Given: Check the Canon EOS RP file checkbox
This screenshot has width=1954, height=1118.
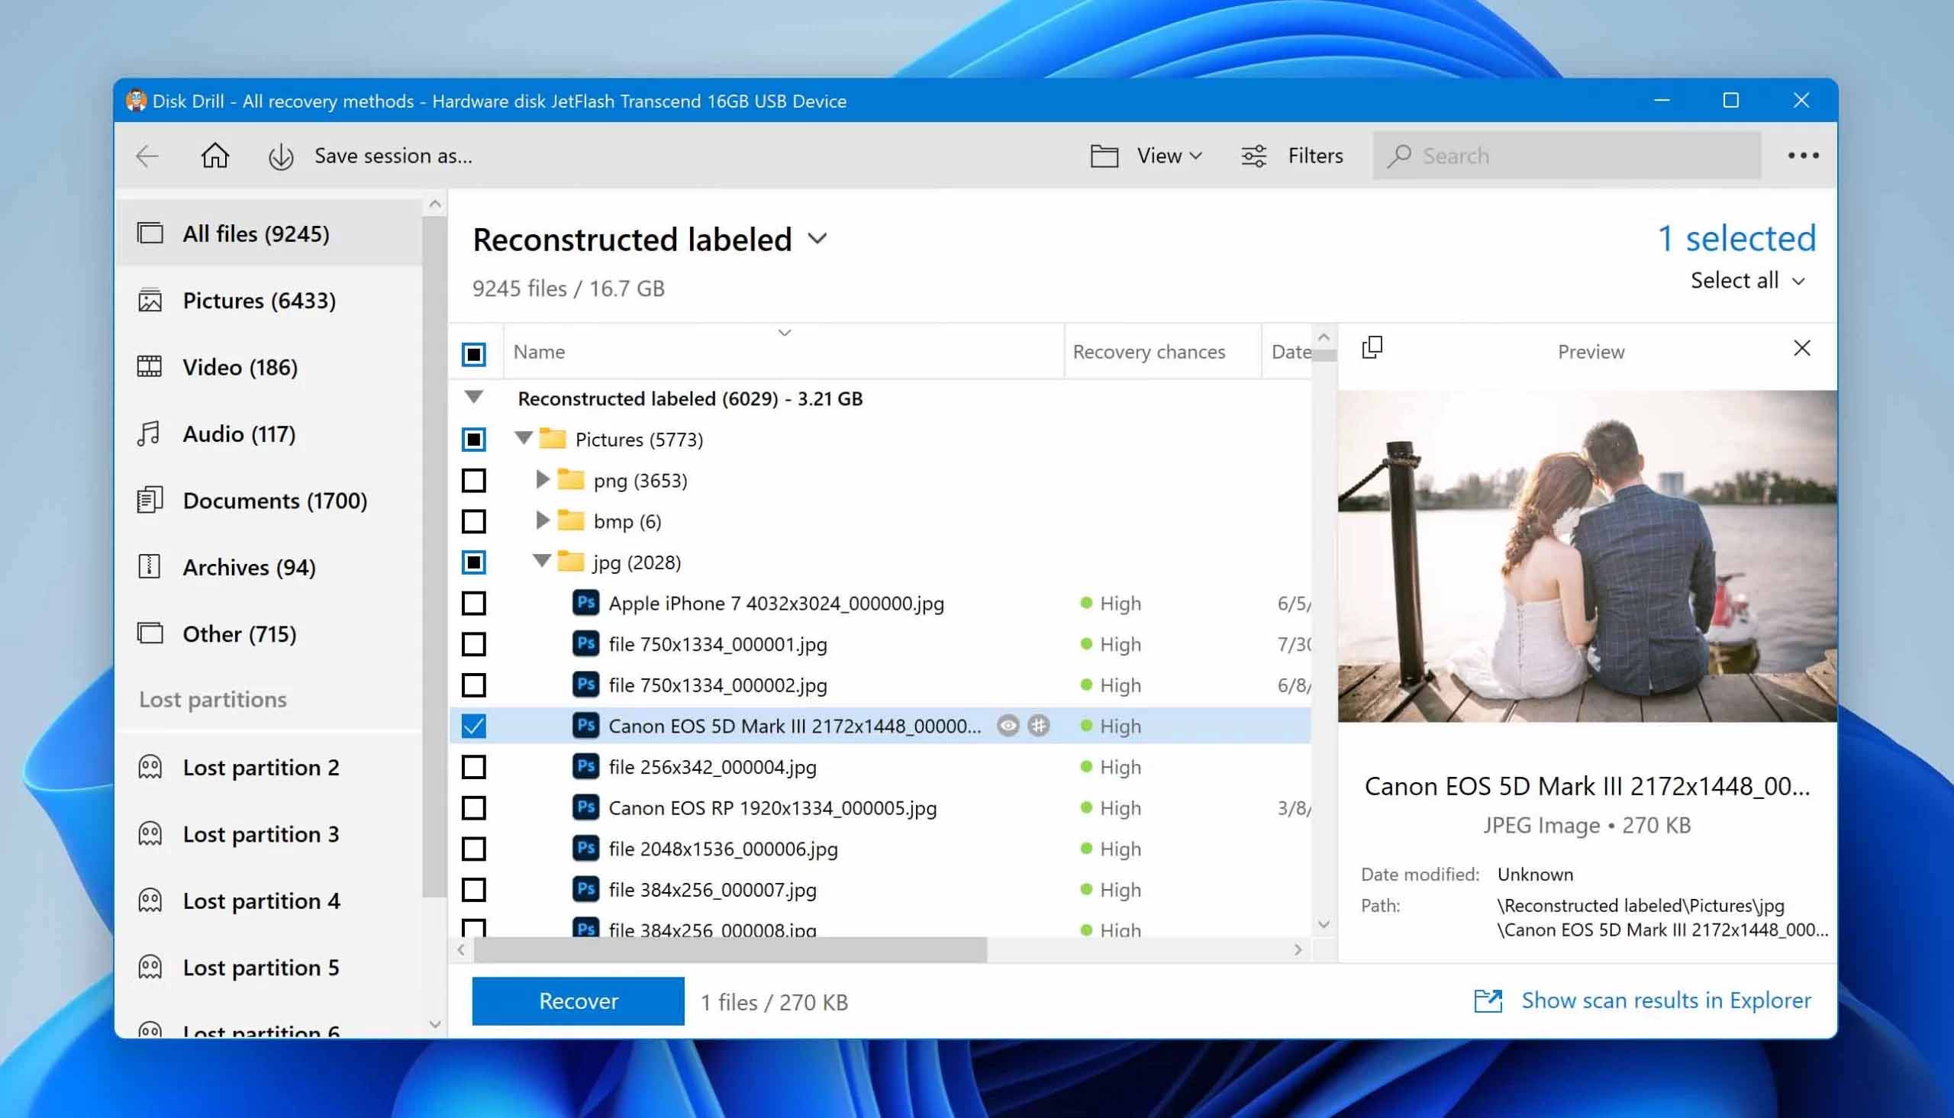Looking at the screenshot, I should click(474, 808).
